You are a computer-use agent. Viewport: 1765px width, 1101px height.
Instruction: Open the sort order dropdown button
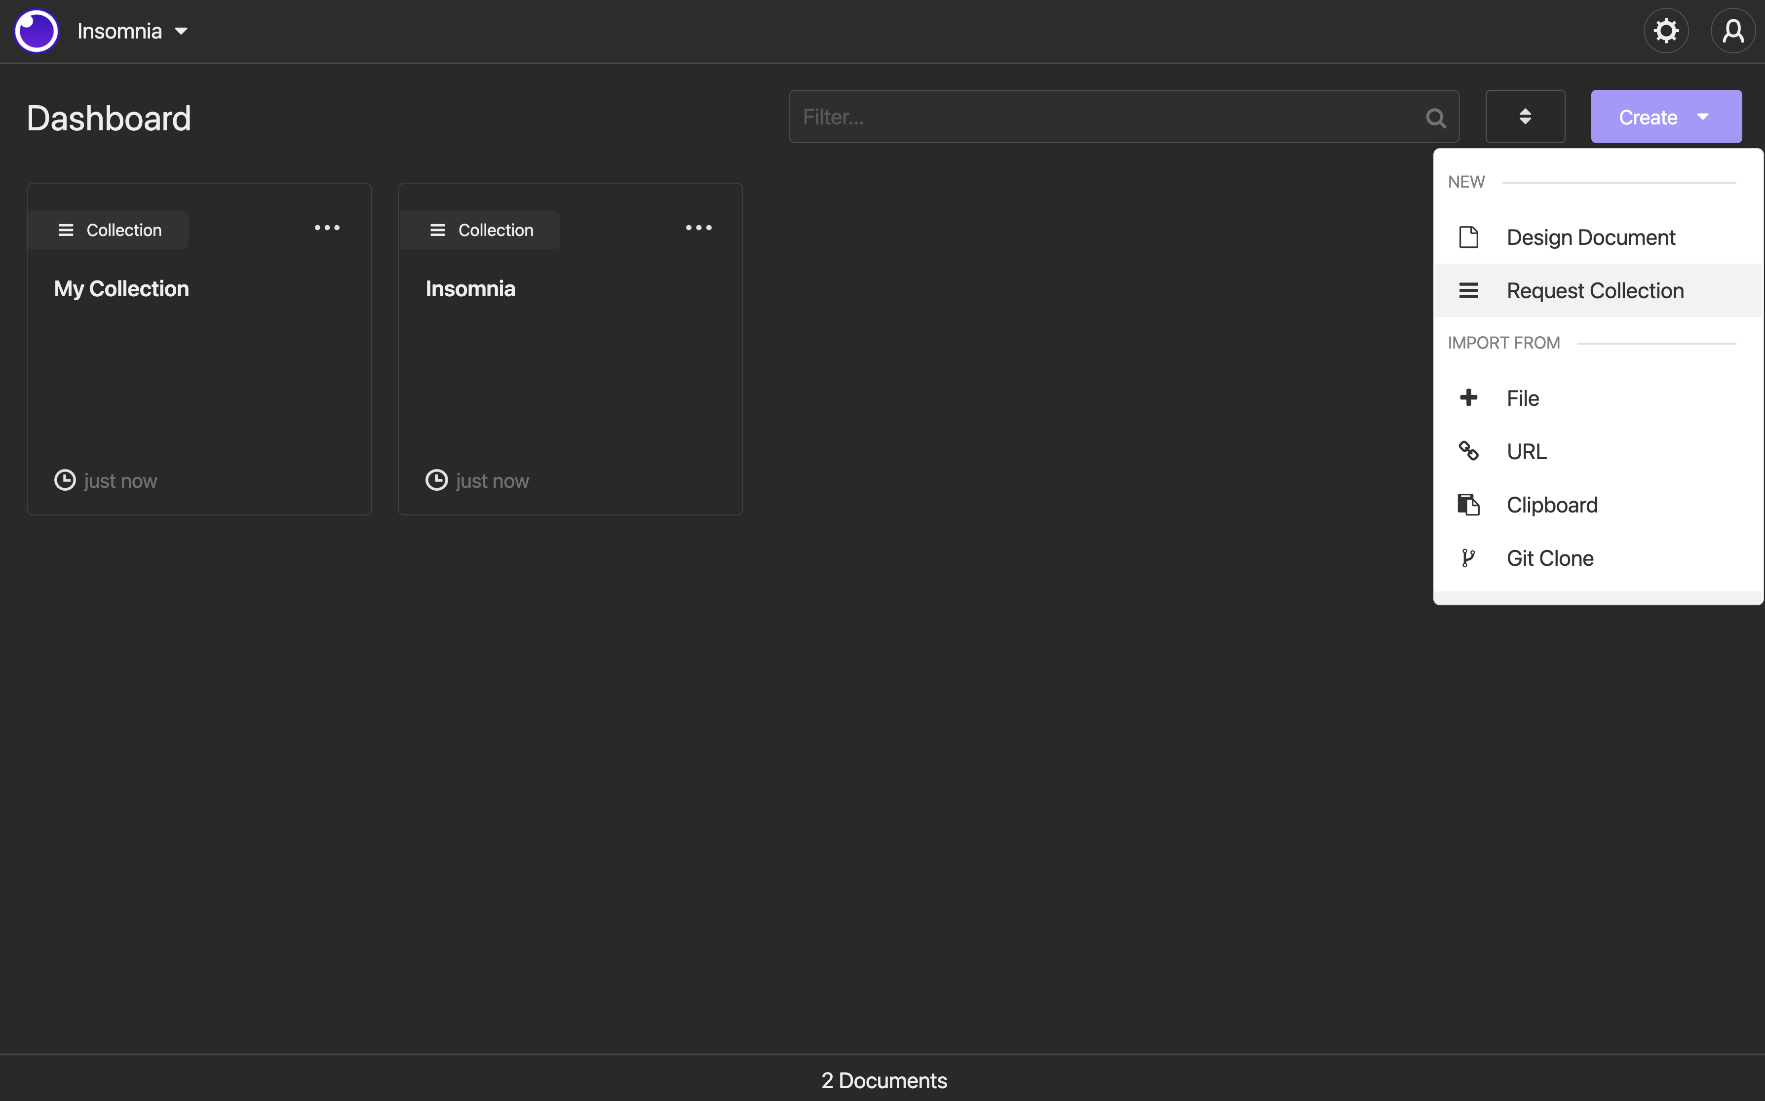click(x=1525, y=117)
